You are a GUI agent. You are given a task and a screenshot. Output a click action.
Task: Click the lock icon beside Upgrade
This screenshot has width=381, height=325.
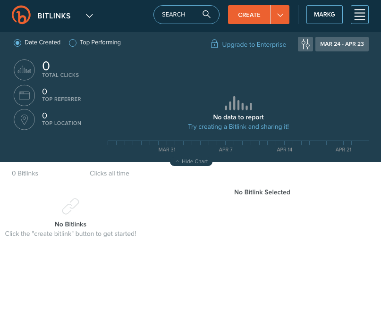click(214, 44)
